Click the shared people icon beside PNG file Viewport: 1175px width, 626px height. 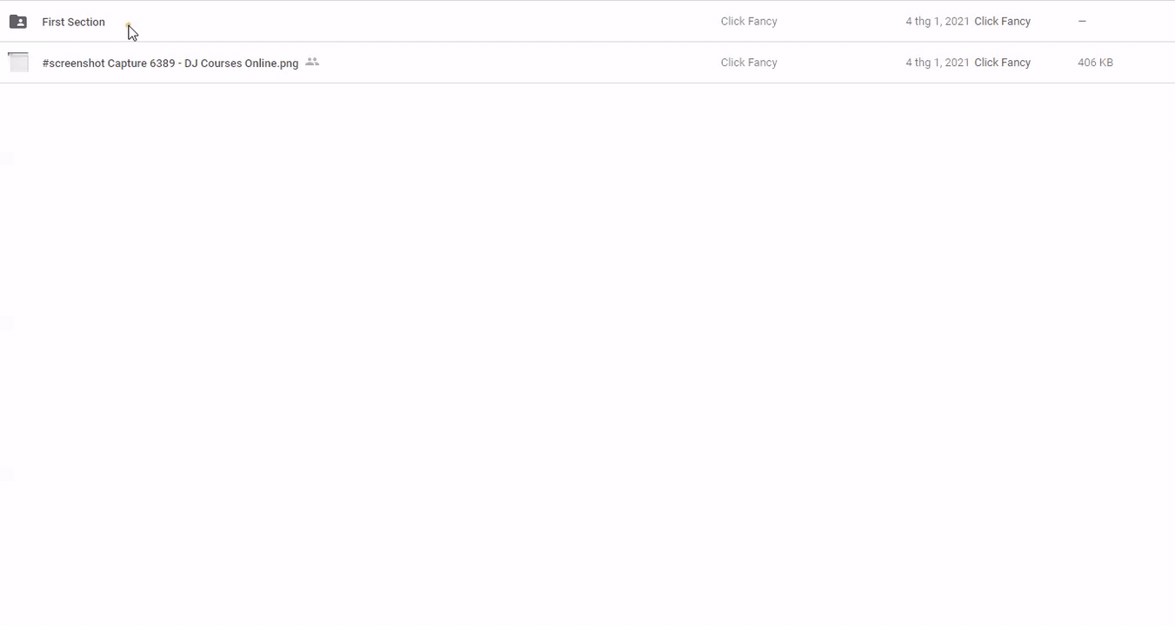pyautogui.click(x=312, y=63)
